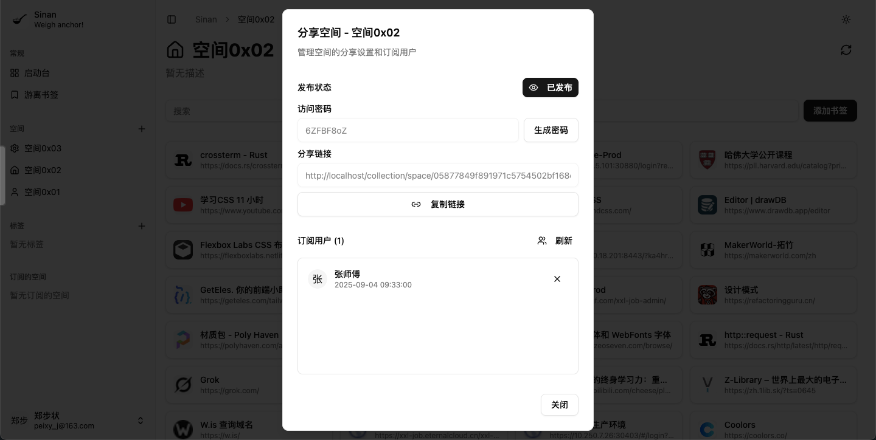876x440 pixels.
Task: Click the 访问密码 input field
Action: 408,130
